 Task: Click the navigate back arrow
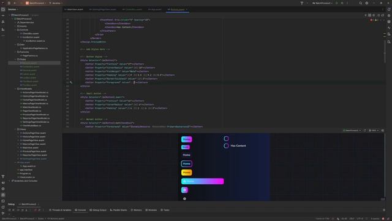pos(15,3)
